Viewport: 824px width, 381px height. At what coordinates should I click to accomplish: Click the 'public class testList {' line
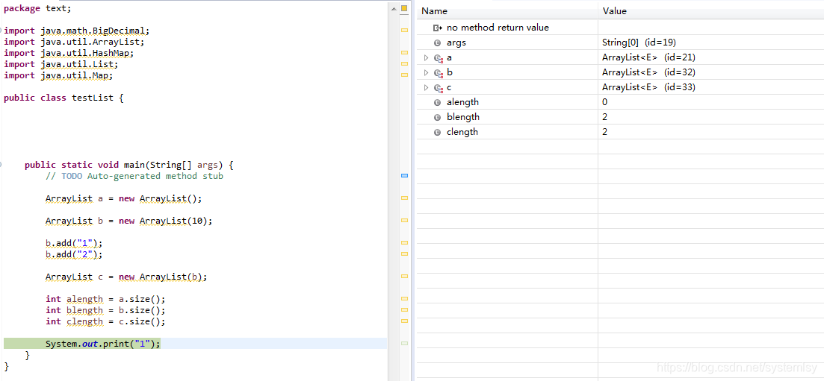[63, 98]
